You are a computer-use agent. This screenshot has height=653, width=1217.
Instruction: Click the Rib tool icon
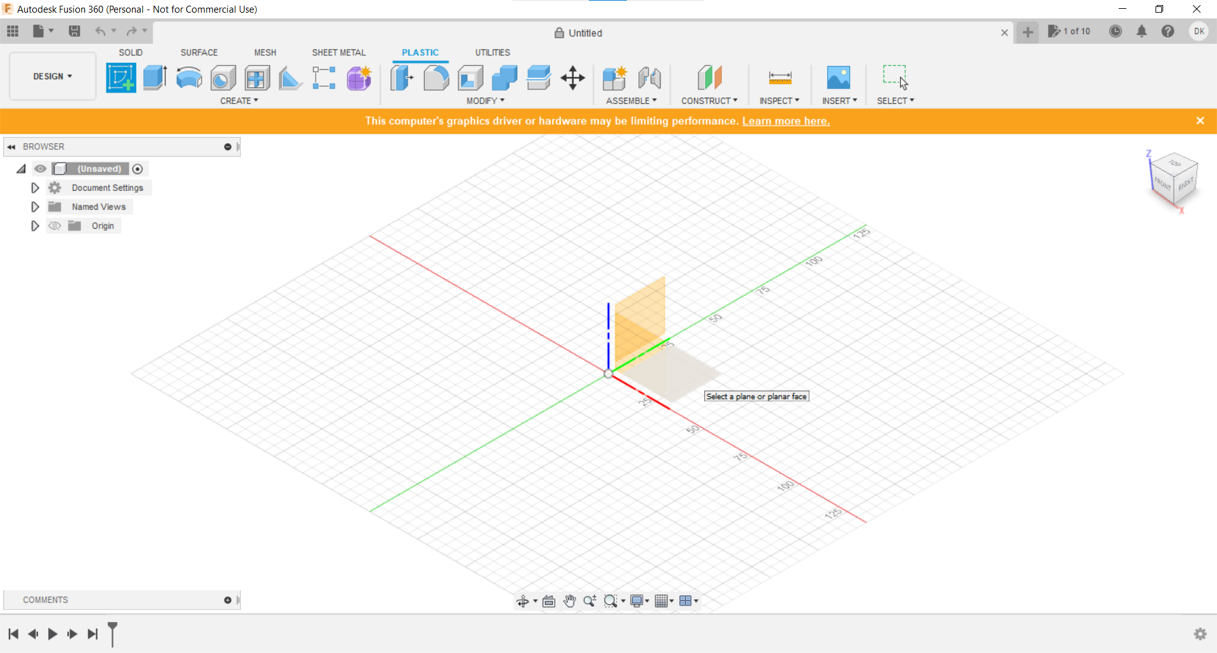(290, 78)
